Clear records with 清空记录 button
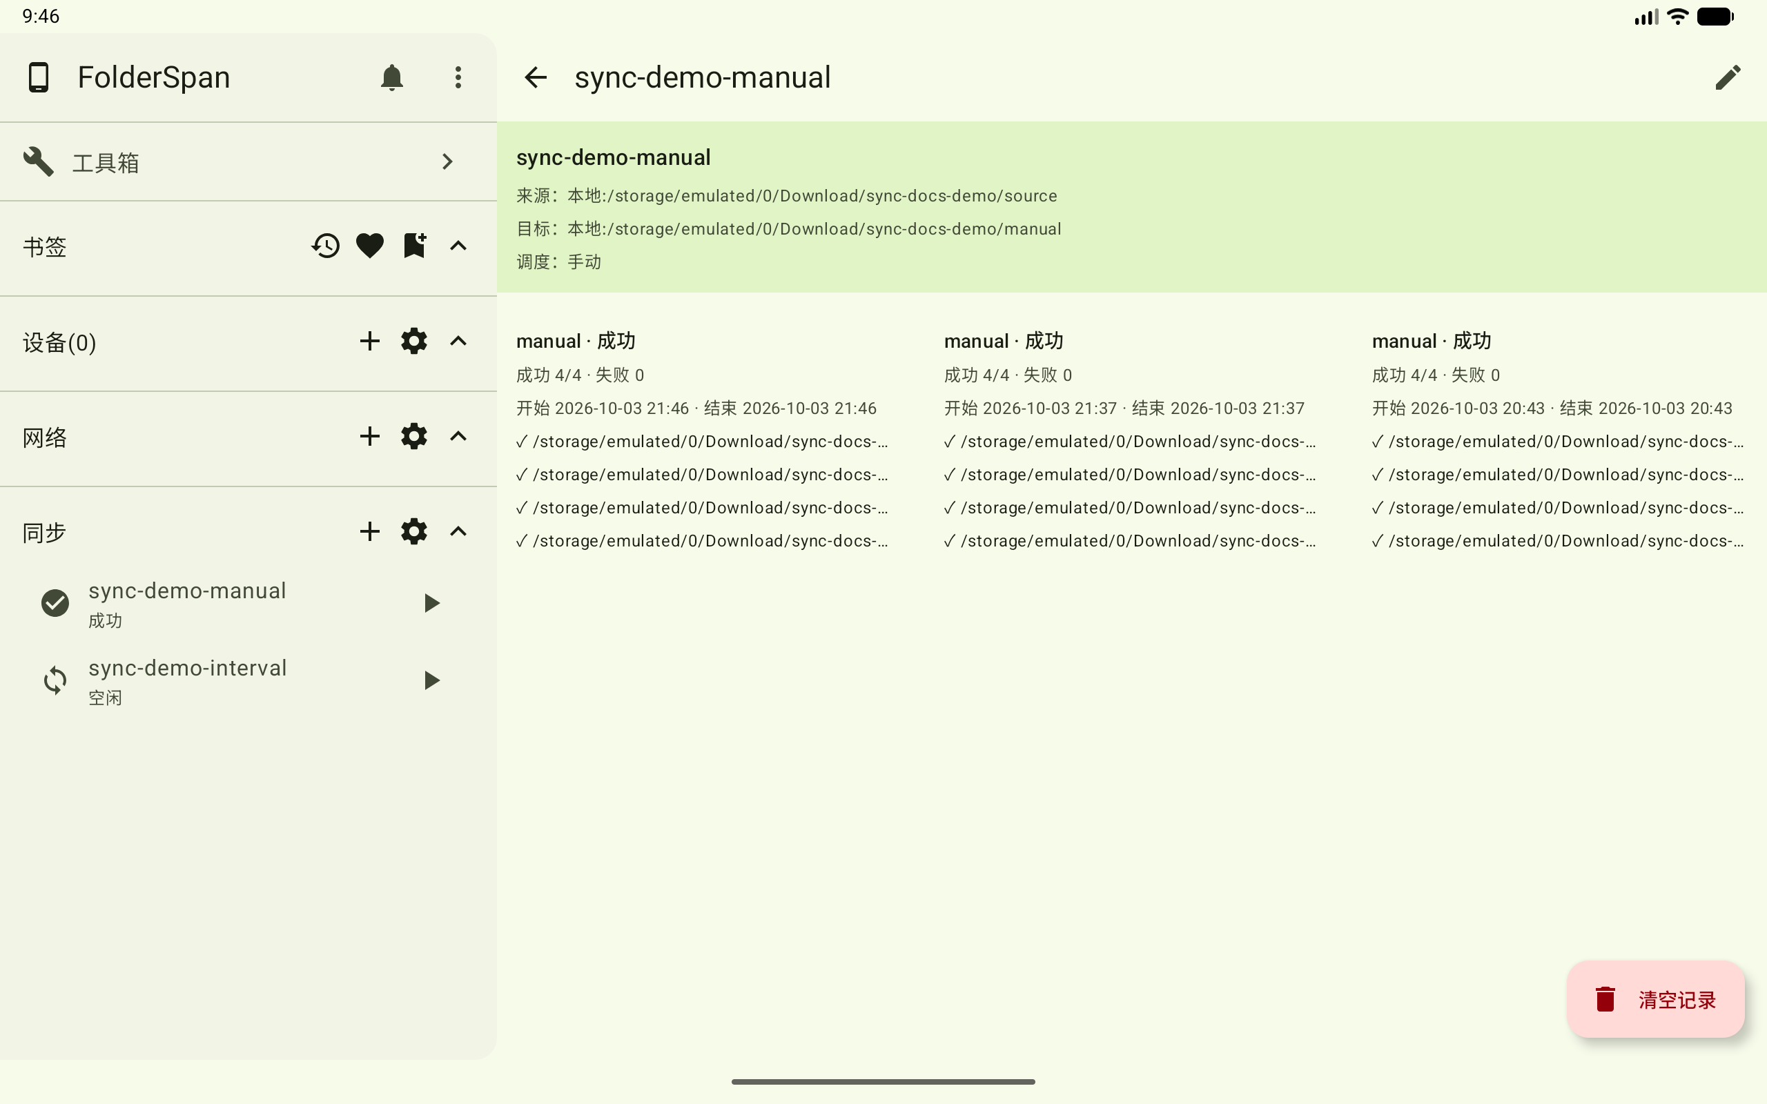 [x=1655, y=999]
